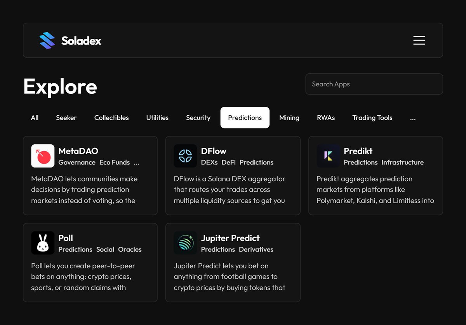The width and height of the screenshot is (466, 325).
Task: Open the Predikt title link
Action: coord(358,151)
